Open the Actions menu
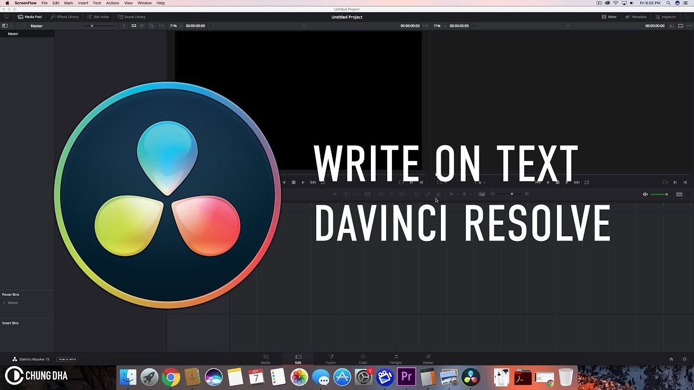The height and width of the screenshot is (390, 694). click(x=112, y=3)
